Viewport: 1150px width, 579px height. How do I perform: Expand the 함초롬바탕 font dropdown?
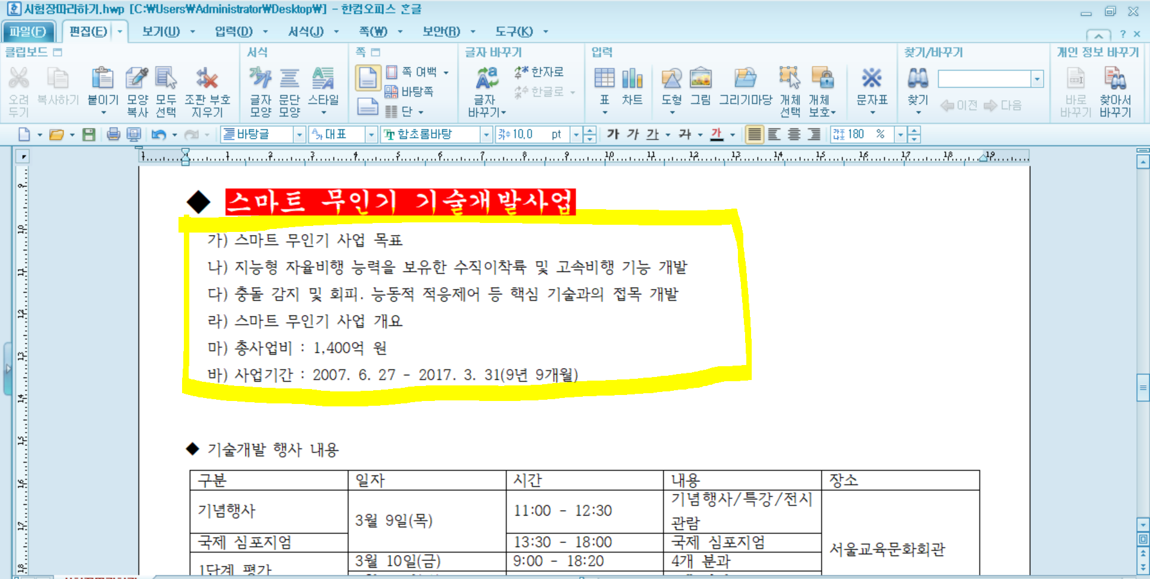point(486,134)
